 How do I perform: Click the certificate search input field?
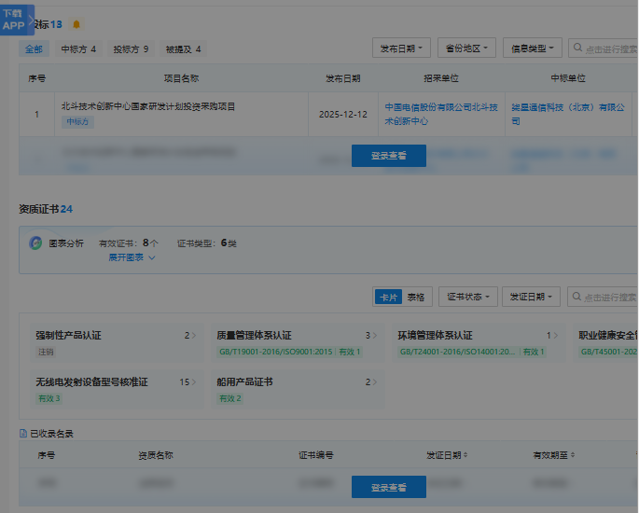coord(604,297)
